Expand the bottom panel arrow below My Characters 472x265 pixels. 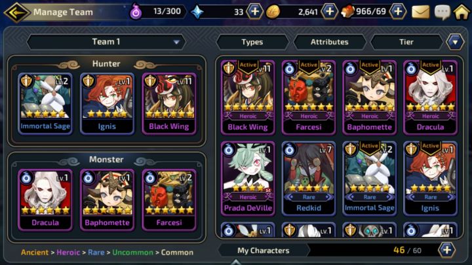click(x=236, y=262)
